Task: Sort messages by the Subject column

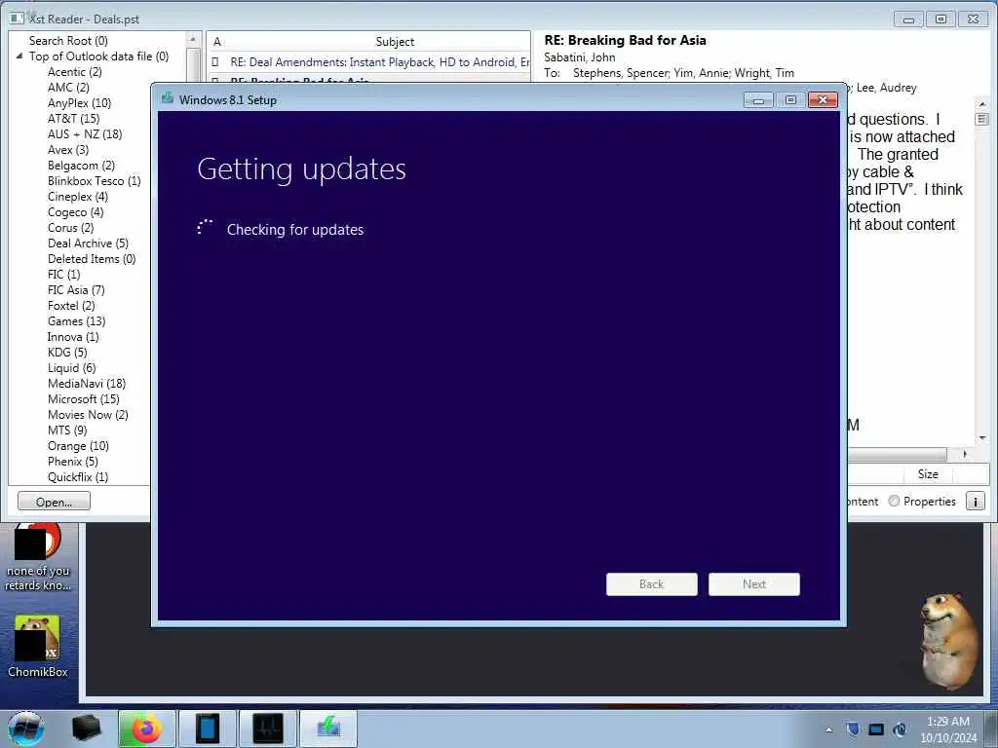Action: point(395,41)
